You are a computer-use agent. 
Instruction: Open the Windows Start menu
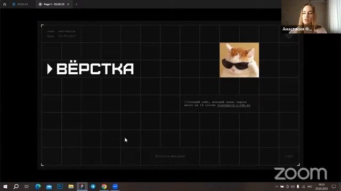click(x=5, y=186)
